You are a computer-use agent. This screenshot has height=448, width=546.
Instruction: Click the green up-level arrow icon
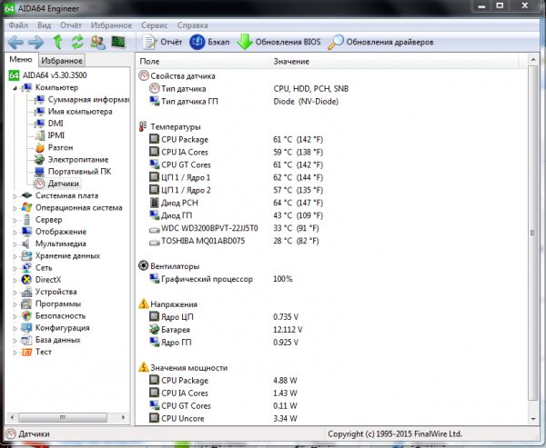[x=58, y=42]
